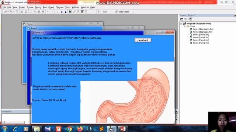Select Form1 (diagnosa11.frm) in project tree

point(203,29)
